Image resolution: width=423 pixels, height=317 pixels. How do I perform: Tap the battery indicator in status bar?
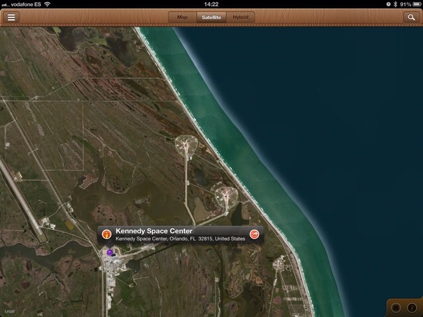413,4
